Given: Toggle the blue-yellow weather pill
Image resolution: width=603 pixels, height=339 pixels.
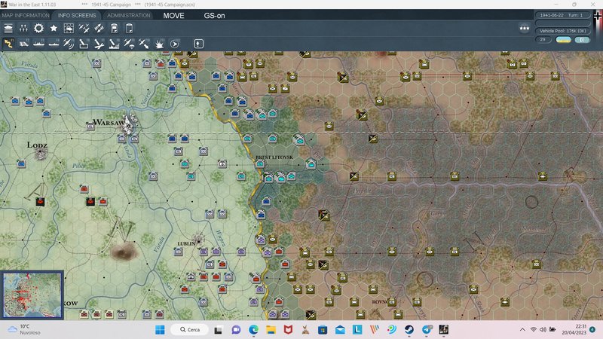Looking at the screenshot, I should [x=563, y=40].
